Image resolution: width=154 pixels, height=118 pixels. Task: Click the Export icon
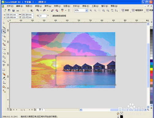coord(57,10)
